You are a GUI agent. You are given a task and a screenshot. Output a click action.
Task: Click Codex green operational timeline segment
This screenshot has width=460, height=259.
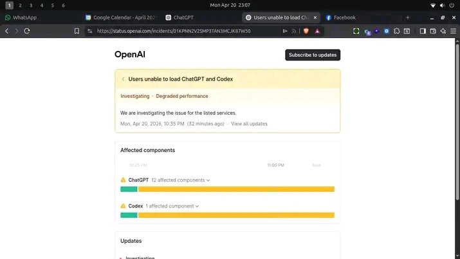(129, 215)
